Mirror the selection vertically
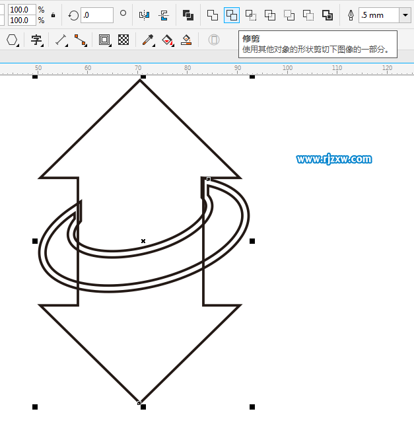The image size is (414, 438). click(164, 15)
